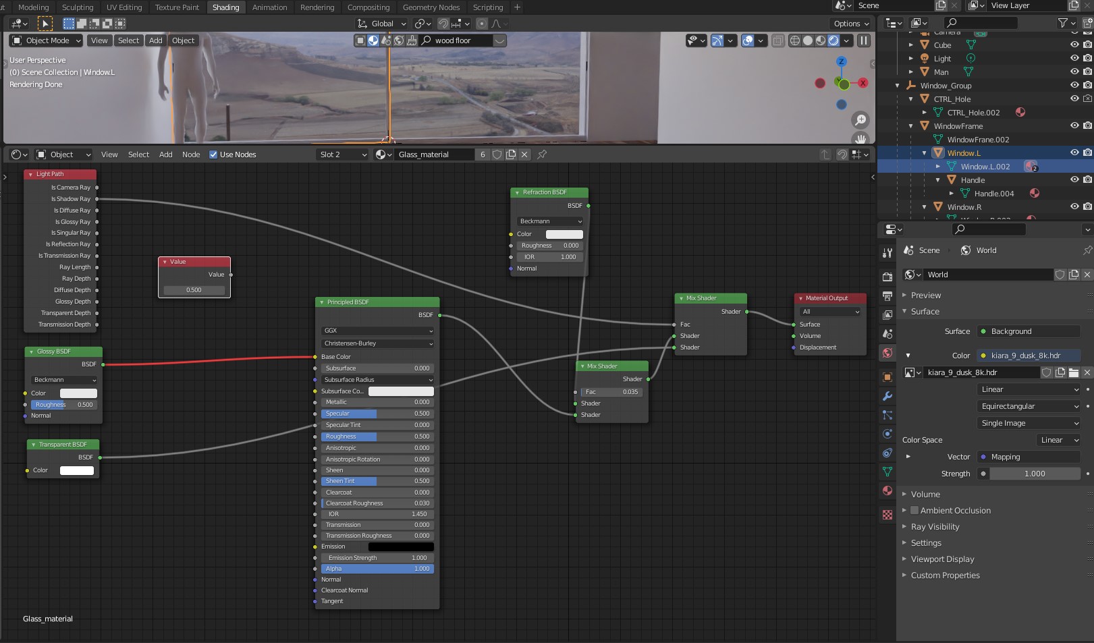Open Object Data mesh properties tab

887,472
